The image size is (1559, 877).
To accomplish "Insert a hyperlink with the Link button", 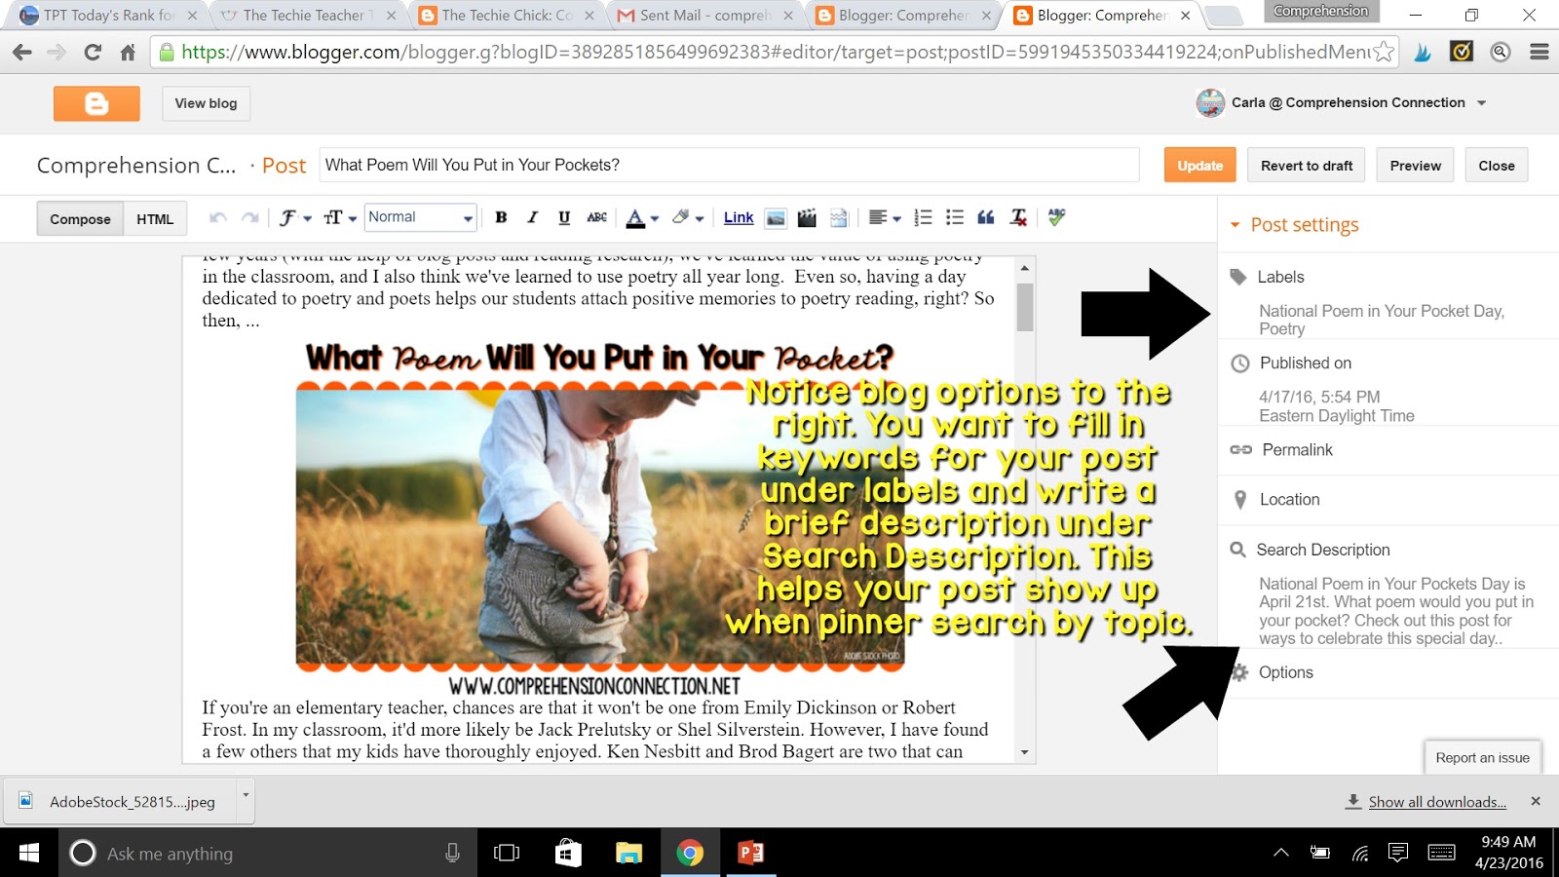I will coord(739,218).
